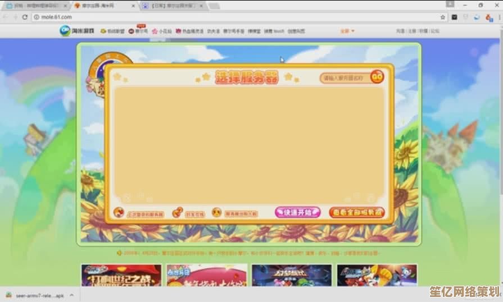Click the announcement text below the game frame
Image resolution: width=503 pixels, height=302 pixels.
tap(251, 253)
